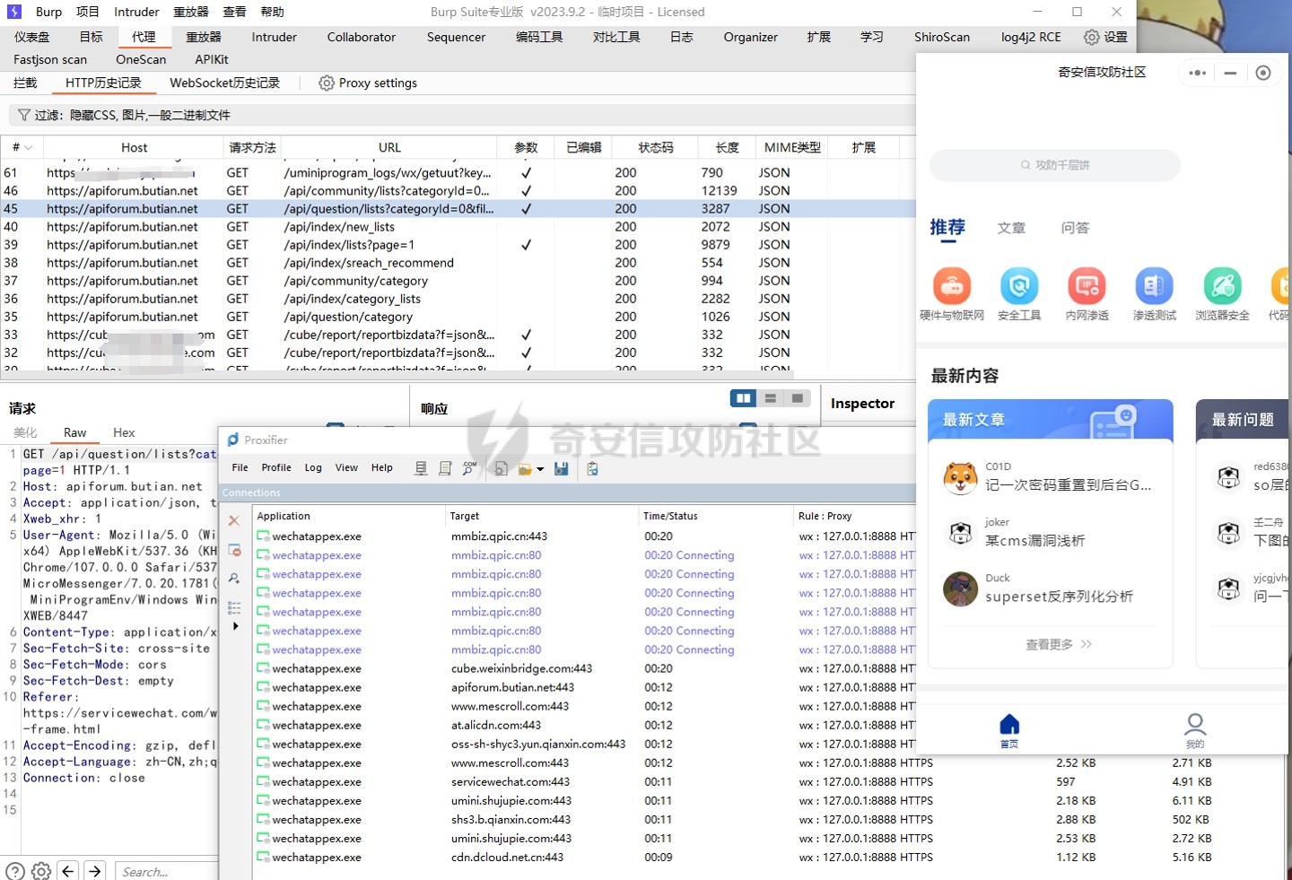Image resolution: width=1292 pixels, height=880 pixels.
Task: Open the Burp menu in menu bar
Action: tap(48, 12)
